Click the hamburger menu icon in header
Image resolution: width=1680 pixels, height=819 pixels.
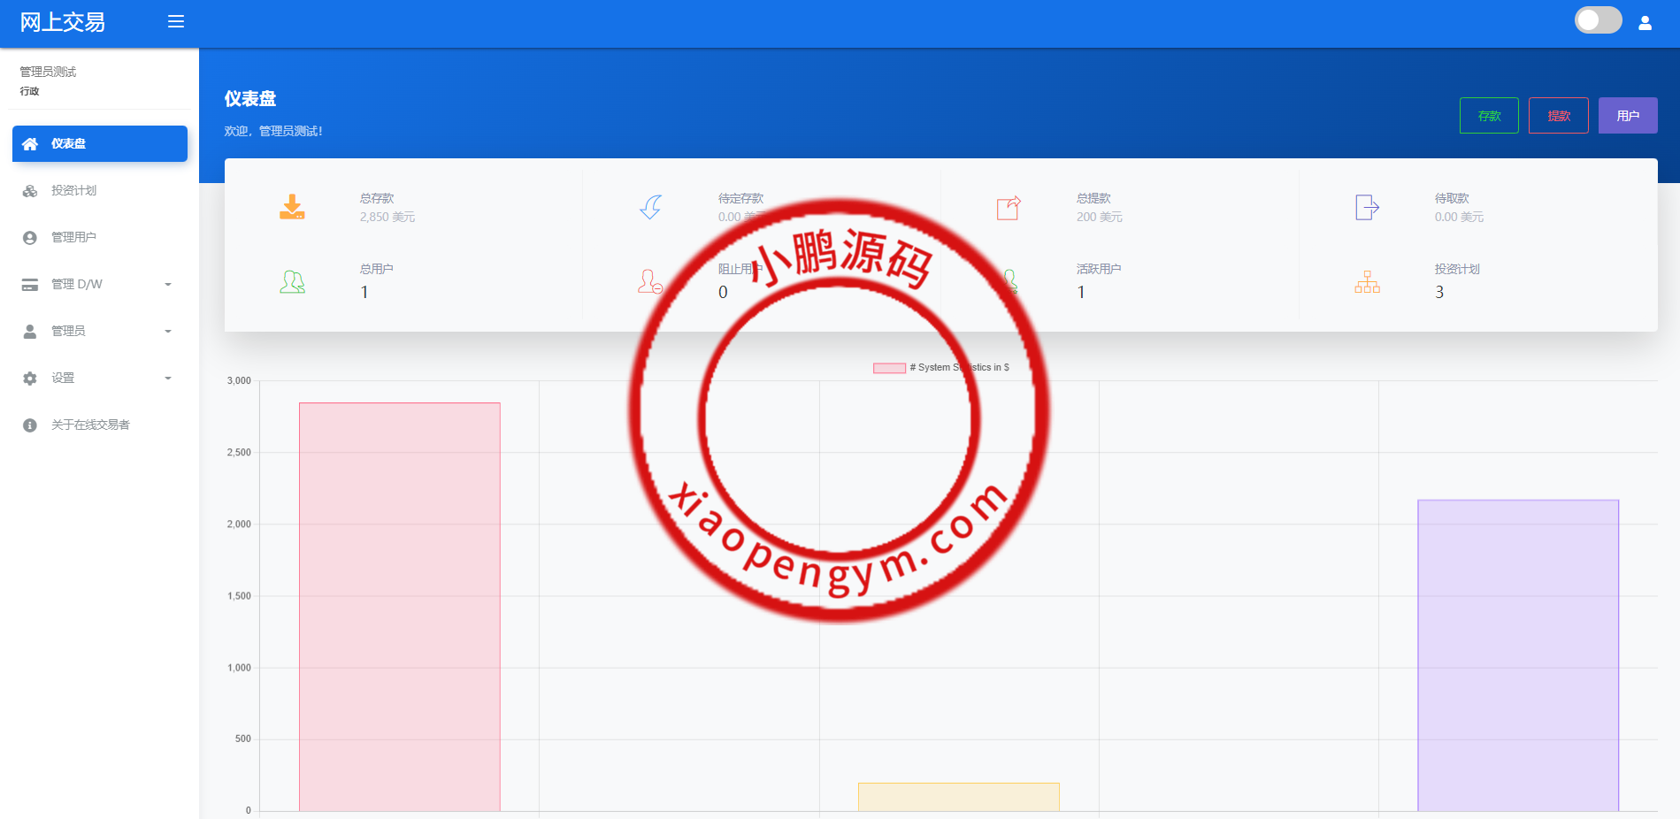(x=176, y=21)
